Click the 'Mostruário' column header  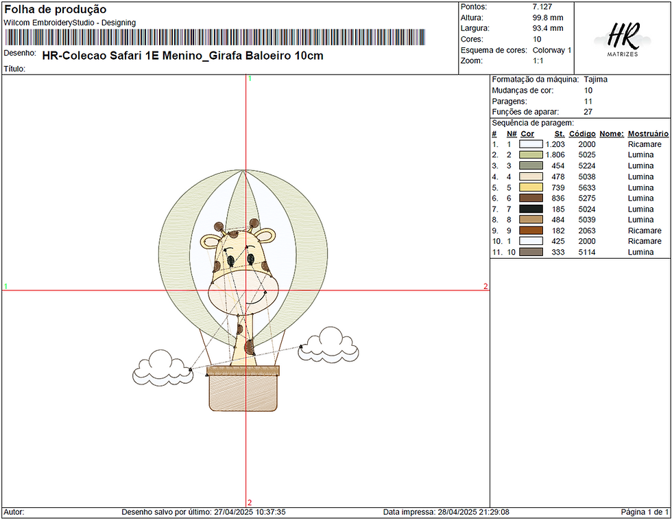648,134
